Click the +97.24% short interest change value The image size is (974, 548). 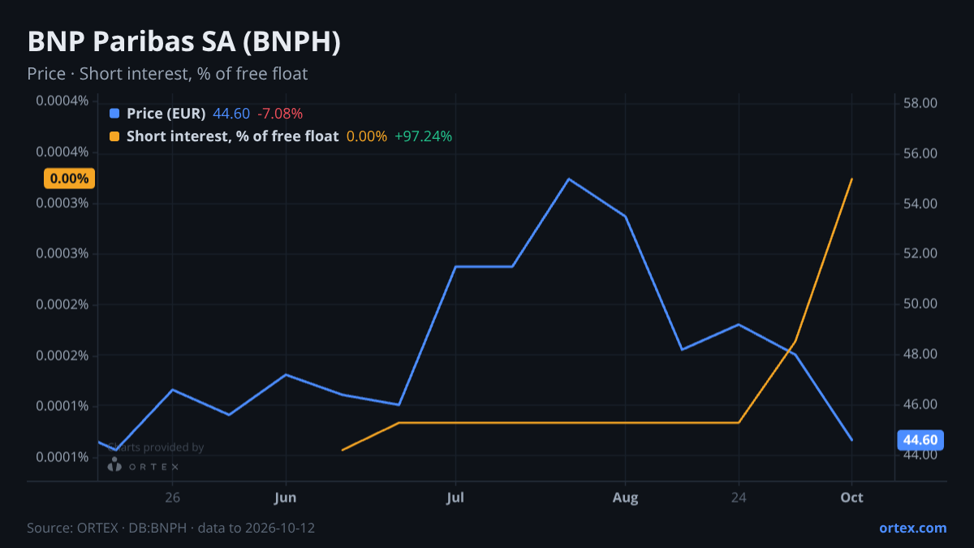coord(423,136)
